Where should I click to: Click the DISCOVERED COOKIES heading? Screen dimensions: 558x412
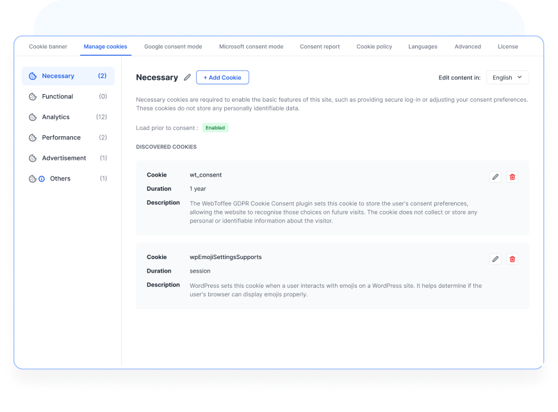click(166, 147)
